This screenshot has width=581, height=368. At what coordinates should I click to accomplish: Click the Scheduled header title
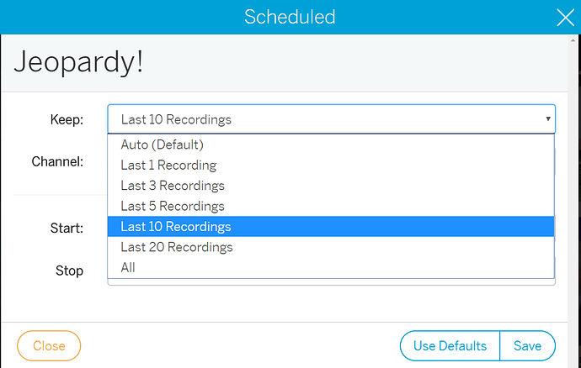click(290, 17)
